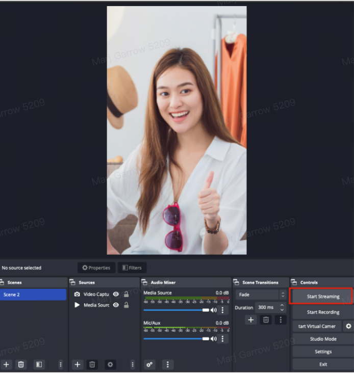Viewport: 354px width, 373px height.
Task: Click the Start Streaming button
Action: coord(322,296)
